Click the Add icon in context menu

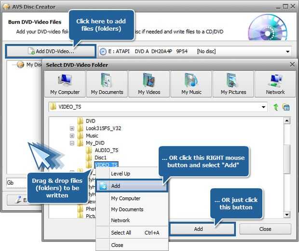[103, 186]
